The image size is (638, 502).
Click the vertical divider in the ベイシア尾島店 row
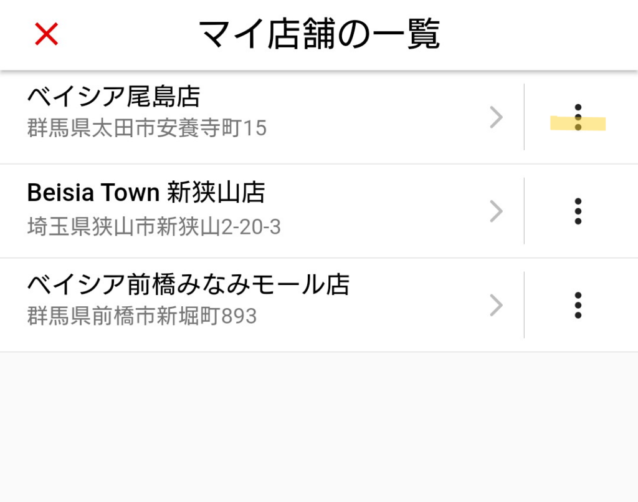coord(524,117)
